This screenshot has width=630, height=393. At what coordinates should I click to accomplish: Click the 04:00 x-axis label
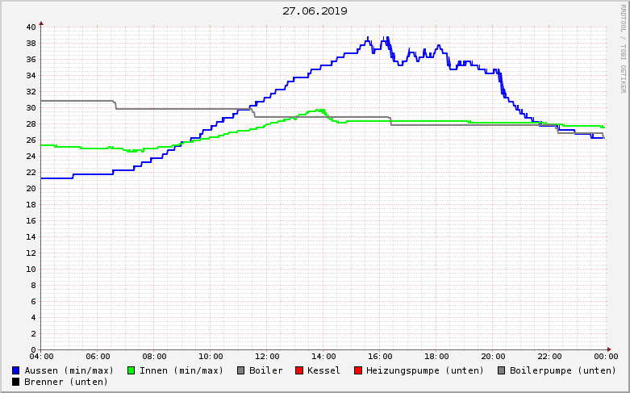click(x=41, y=357)
